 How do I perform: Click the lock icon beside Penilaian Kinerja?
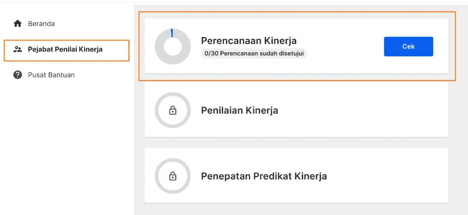pos(172,111)
